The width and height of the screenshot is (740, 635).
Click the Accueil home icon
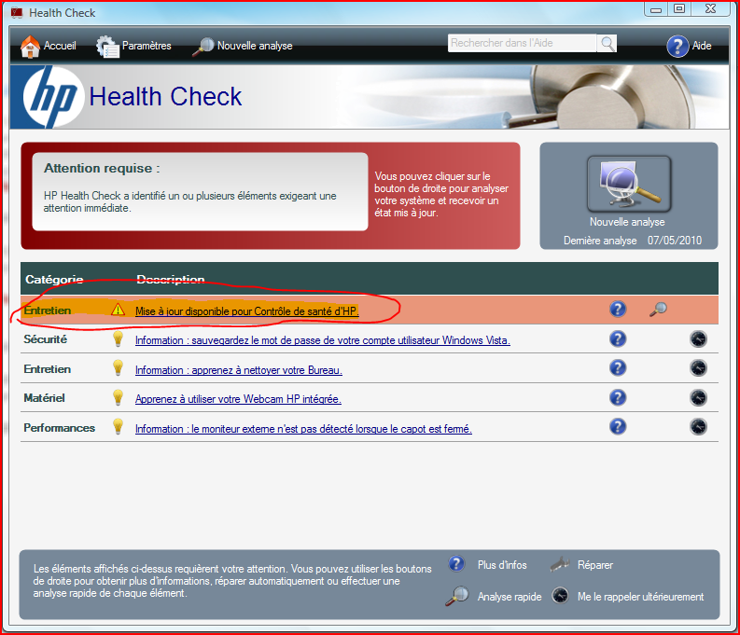point(30,47)
